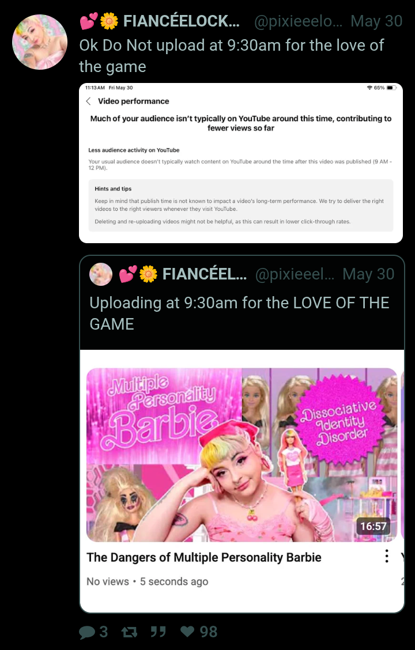Open FIANCÉELOCK display name in main tweet
The width and height of the screenshot is (415, 650).
pos(181,21)
